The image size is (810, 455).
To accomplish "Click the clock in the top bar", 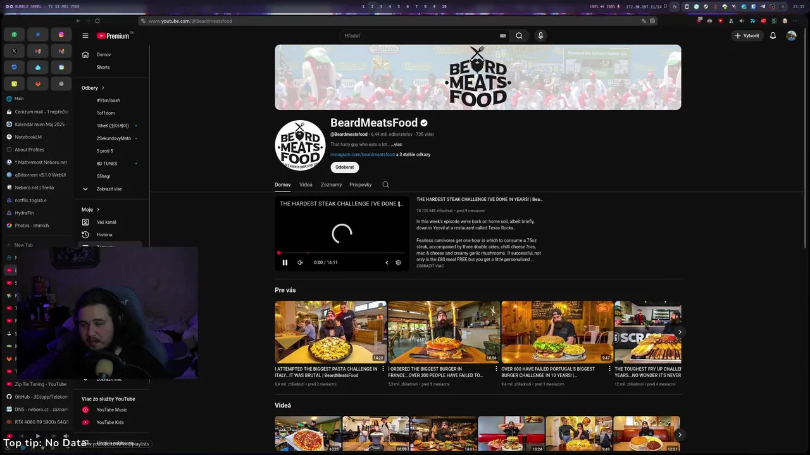I will coord(799,6).
